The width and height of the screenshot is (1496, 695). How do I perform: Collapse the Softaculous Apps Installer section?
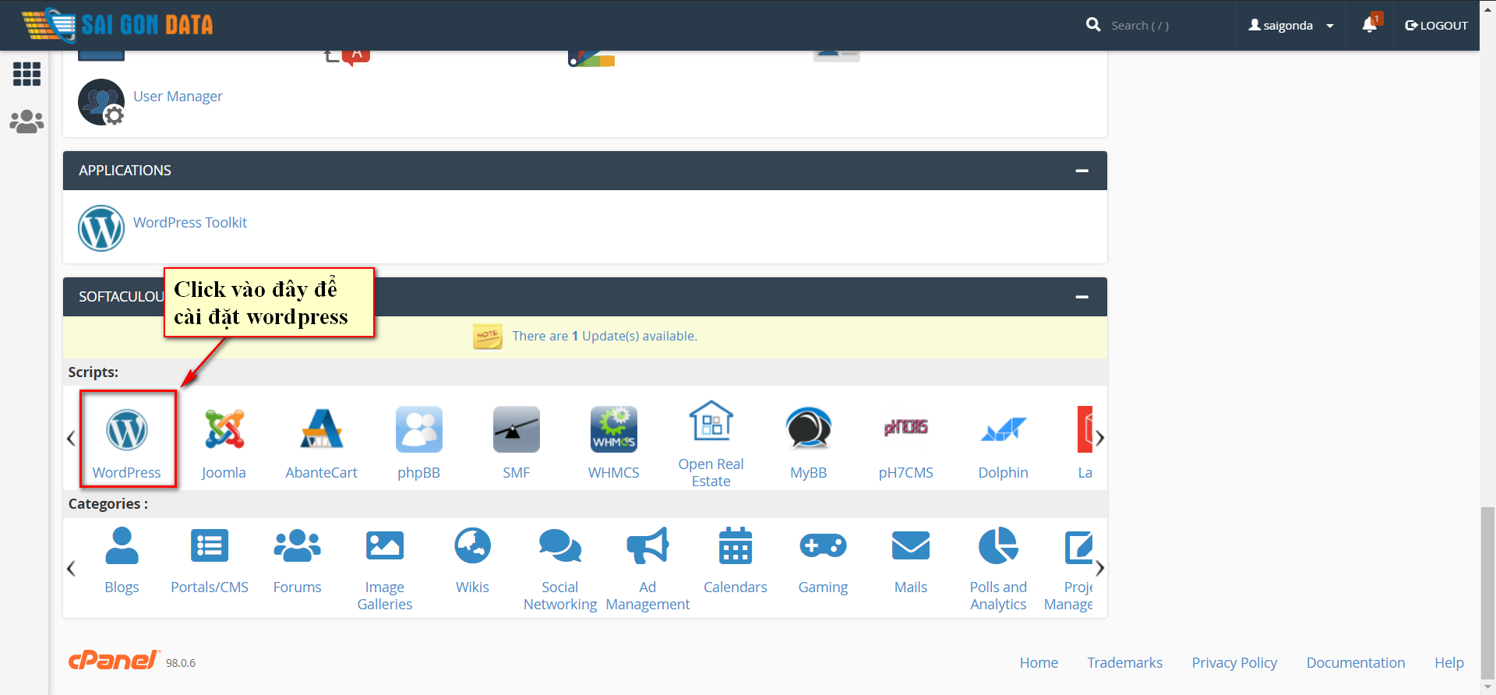tap(1082, 297)
